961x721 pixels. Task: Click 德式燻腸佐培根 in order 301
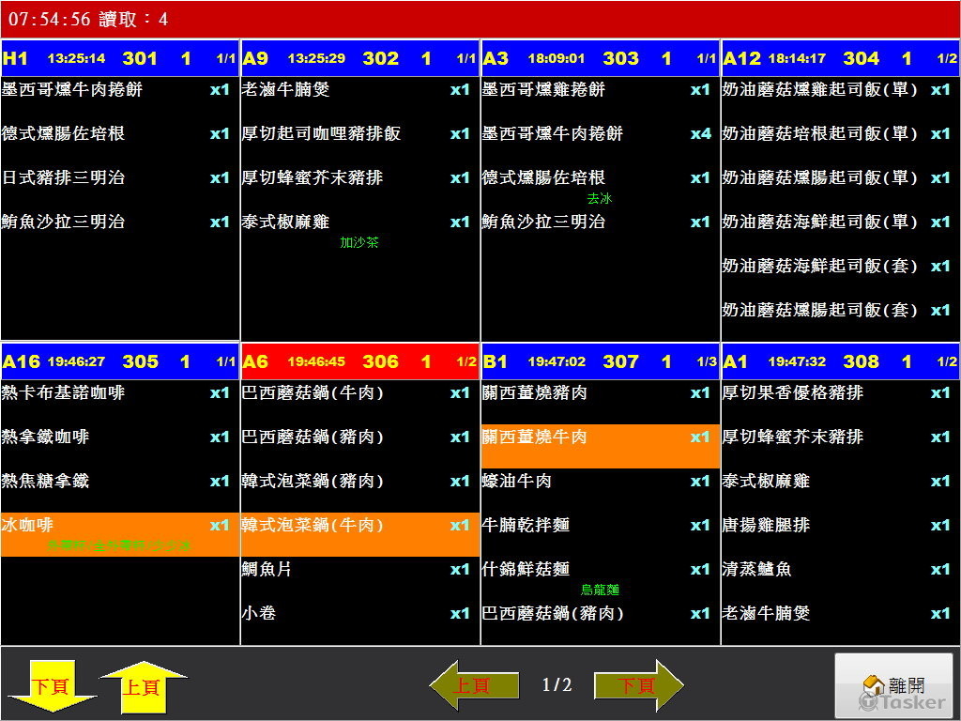[120, 133]
